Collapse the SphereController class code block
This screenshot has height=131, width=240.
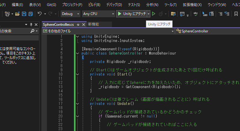click(x=78, y=53)
